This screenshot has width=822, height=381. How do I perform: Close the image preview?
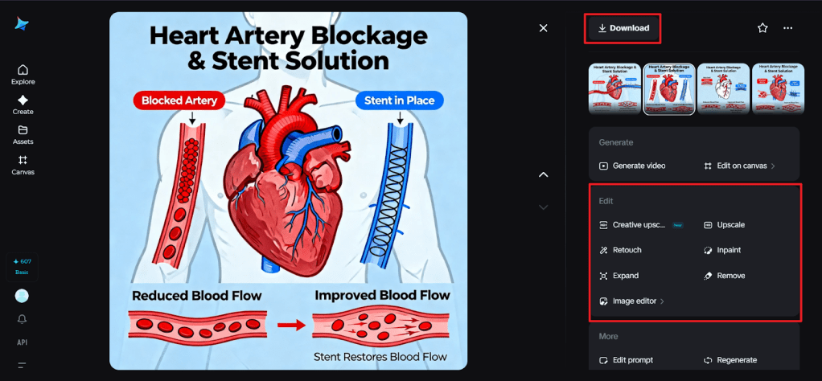pyautogui.click(x=543, y=28)
